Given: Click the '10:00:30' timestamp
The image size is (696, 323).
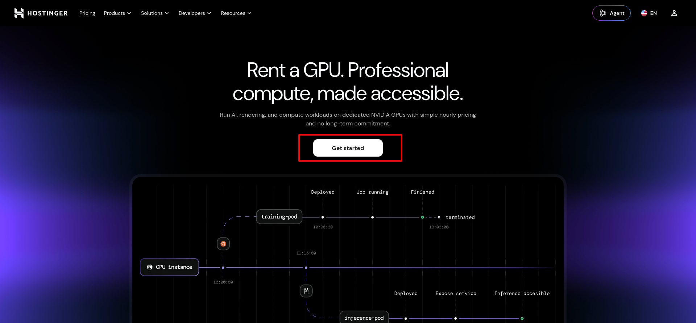Looking at the screenshot, I should 323,227.
